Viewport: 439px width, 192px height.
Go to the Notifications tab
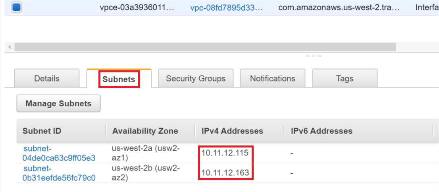tap(272, 78)
